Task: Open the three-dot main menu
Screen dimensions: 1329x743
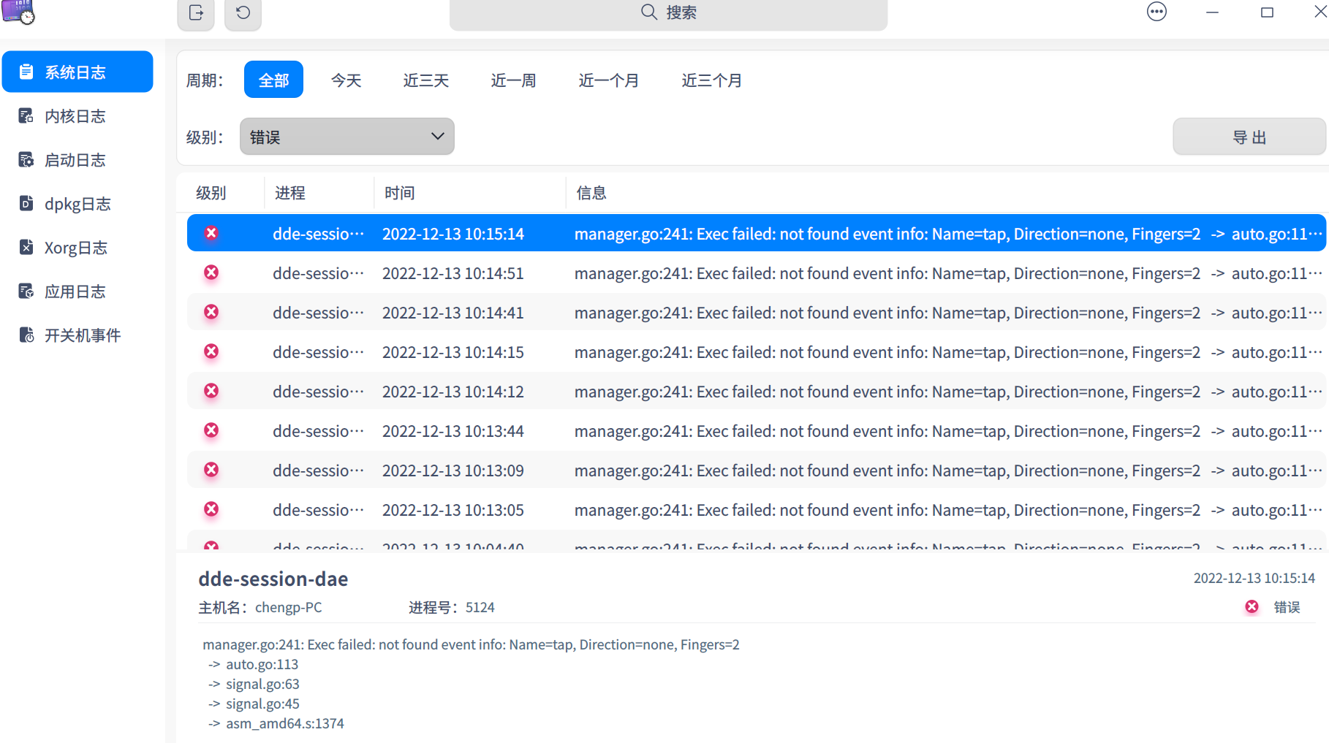Action: pos(1156,12)
